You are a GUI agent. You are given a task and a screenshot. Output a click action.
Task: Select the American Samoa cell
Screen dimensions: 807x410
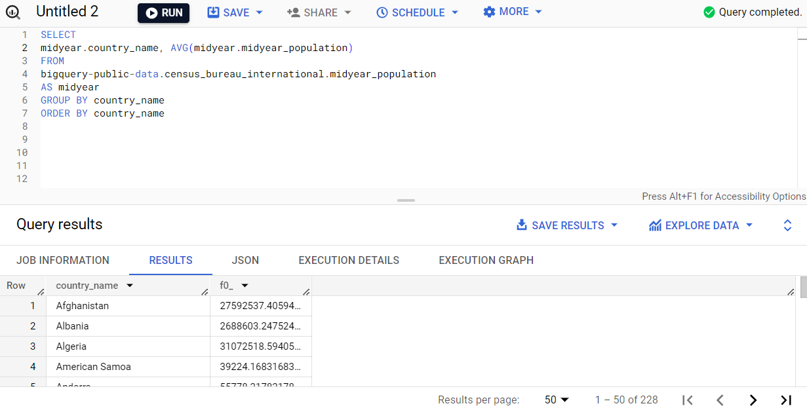click(x=128, y=367)
